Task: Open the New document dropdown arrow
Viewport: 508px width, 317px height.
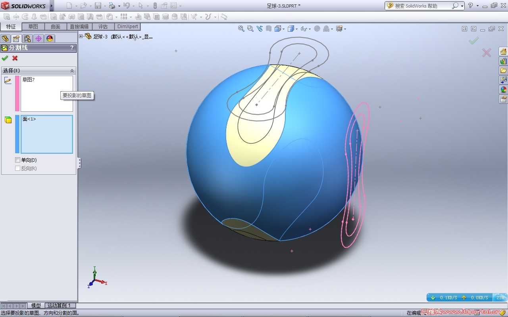Action: tap(76, 6)
